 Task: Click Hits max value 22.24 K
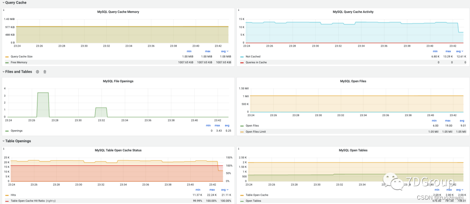tap(211, 195)
